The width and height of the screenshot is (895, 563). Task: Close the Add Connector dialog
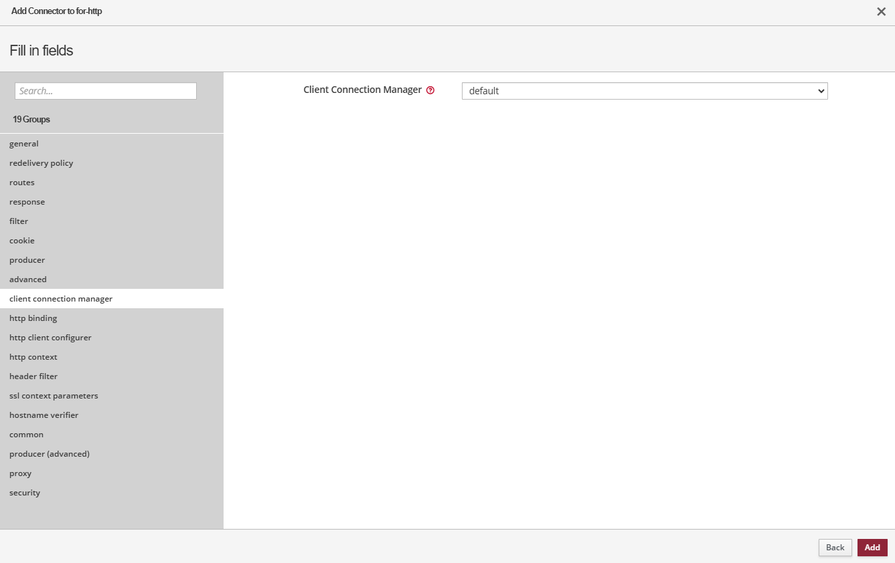click(x=881, y=11)
